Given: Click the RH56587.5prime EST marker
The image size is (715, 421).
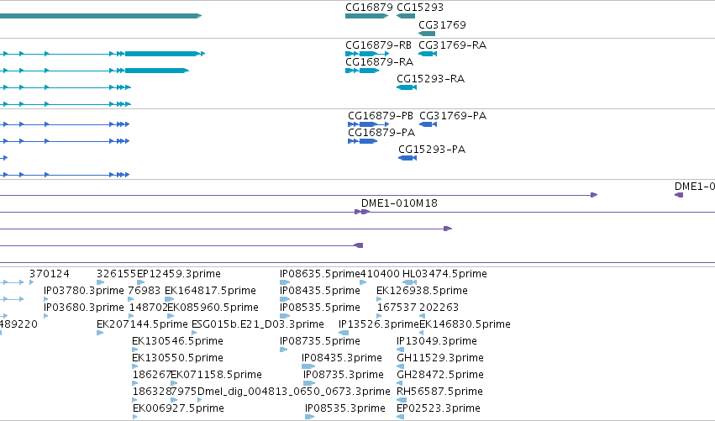Looking at the screenshot, I should tap(402, 400).
